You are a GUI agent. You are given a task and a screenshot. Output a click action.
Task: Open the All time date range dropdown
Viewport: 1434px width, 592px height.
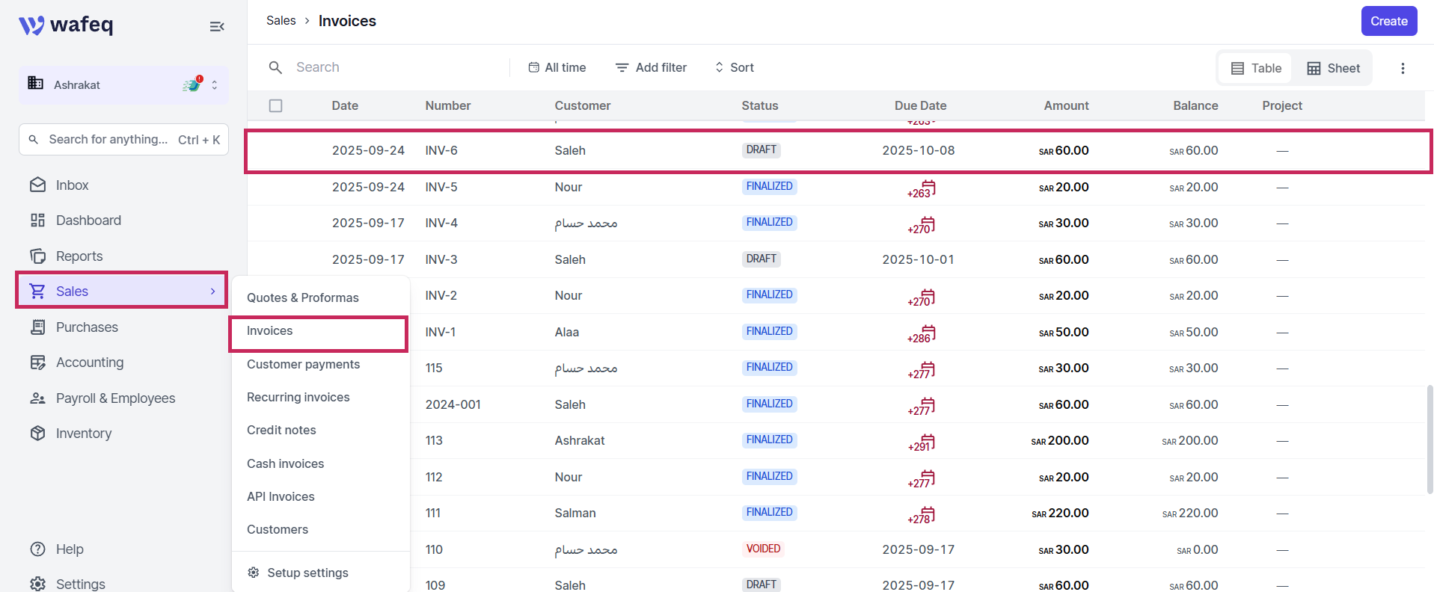tap(557, 67)
